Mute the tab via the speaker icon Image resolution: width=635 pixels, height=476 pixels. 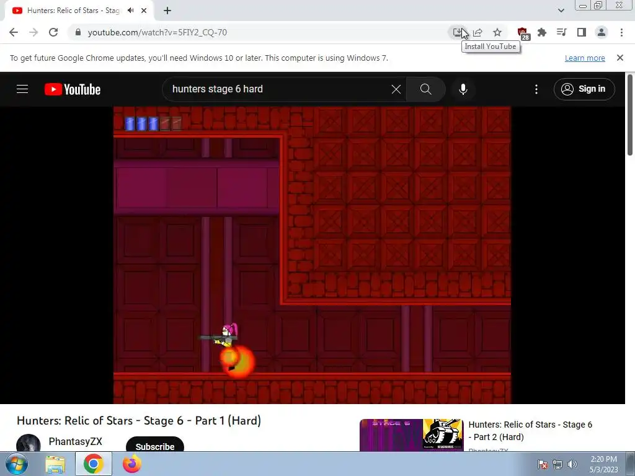pos(130,11)
